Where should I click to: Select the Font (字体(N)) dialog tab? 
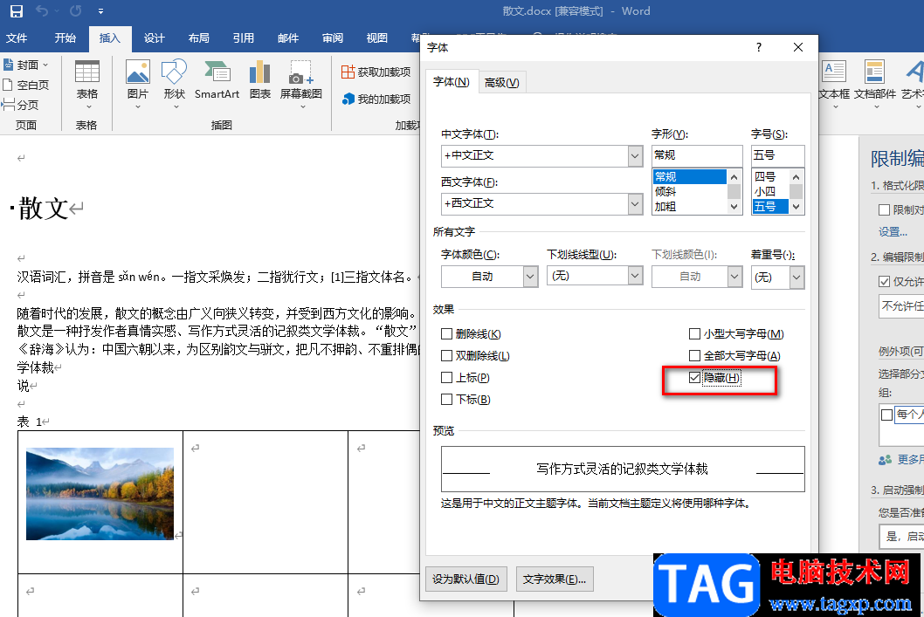tap(452, 82)
